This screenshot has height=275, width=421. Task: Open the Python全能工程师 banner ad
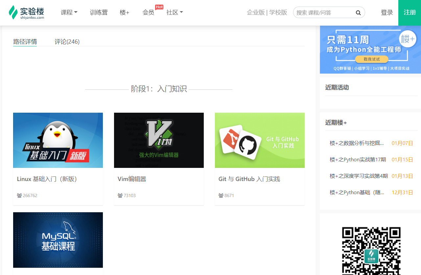pos(370,50)
